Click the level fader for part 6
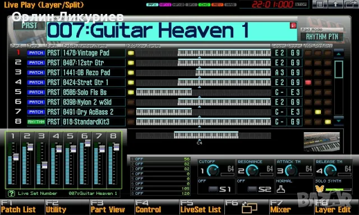The image size is (359, 215). point(88,143)
